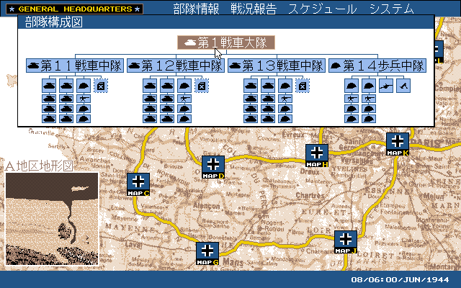
Task: Select the 第11戦車中隊 company box
Action: click(x=75, y=66)
